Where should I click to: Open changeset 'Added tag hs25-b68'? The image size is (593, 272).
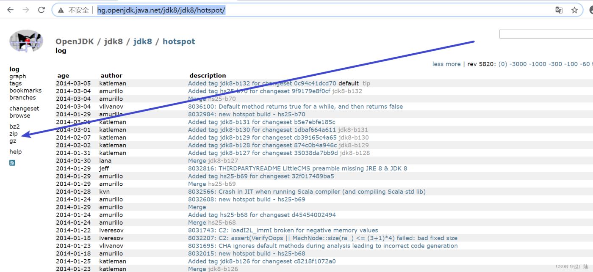pyautogui.click(x=262, y=215)
